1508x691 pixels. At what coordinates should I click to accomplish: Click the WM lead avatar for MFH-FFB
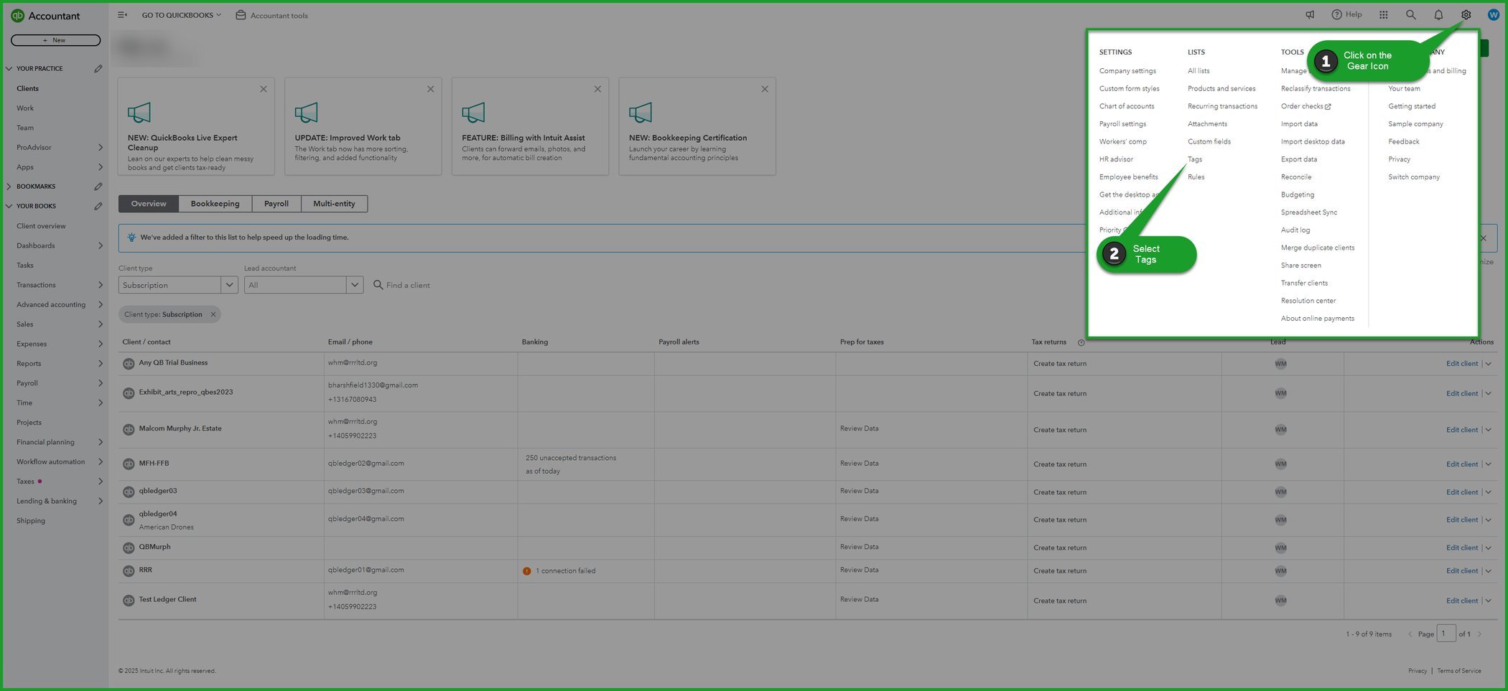click(1280, 464)
